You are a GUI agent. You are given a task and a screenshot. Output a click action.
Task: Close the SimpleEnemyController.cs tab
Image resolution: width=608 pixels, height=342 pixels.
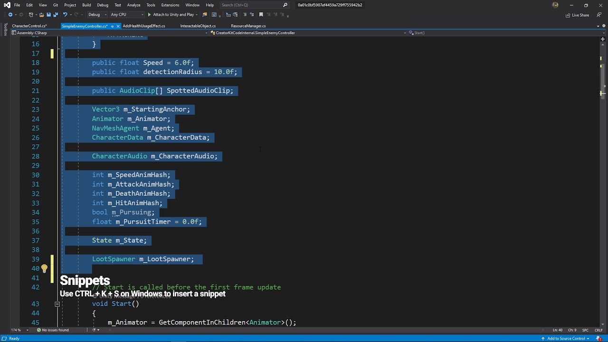(118, 26)
